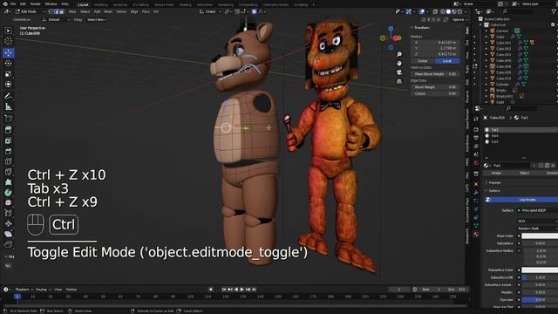Open the Edit menu
This screenshot has height=314, width=558.
(23, 3)
